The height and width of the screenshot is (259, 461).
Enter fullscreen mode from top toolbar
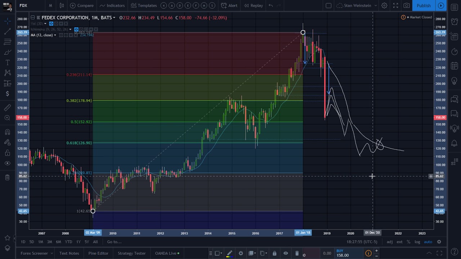click(x=395, y=5)
